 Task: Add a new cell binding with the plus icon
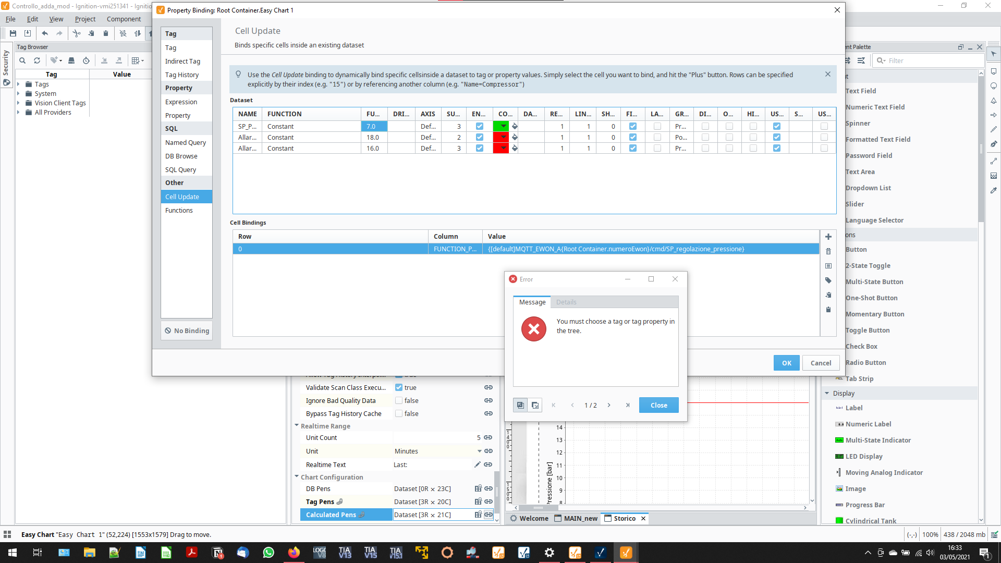[828, 237]
